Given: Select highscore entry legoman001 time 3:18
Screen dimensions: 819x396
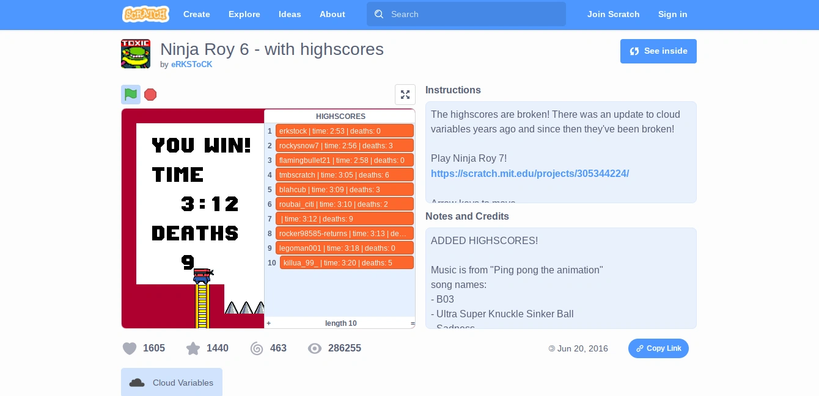Looking at the screenshot, I should 345,248.
